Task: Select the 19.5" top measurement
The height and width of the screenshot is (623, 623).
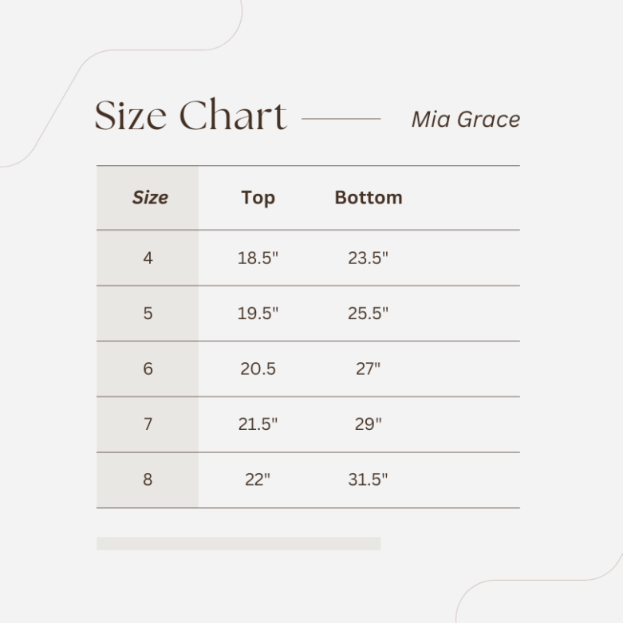Action: pos(258,313)
